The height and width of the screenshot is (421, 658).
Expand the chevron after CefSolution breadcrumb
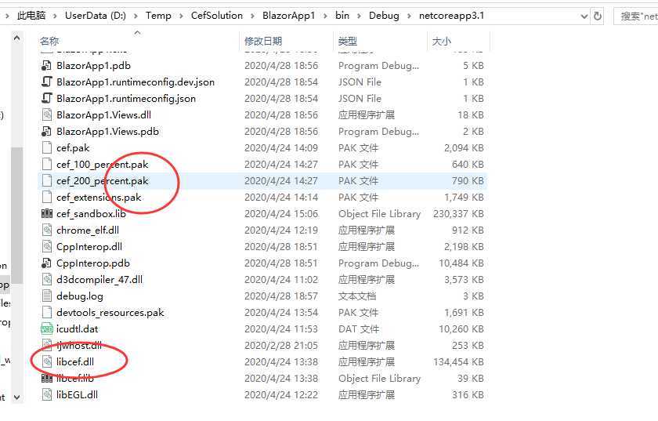(x=252, y=16)
